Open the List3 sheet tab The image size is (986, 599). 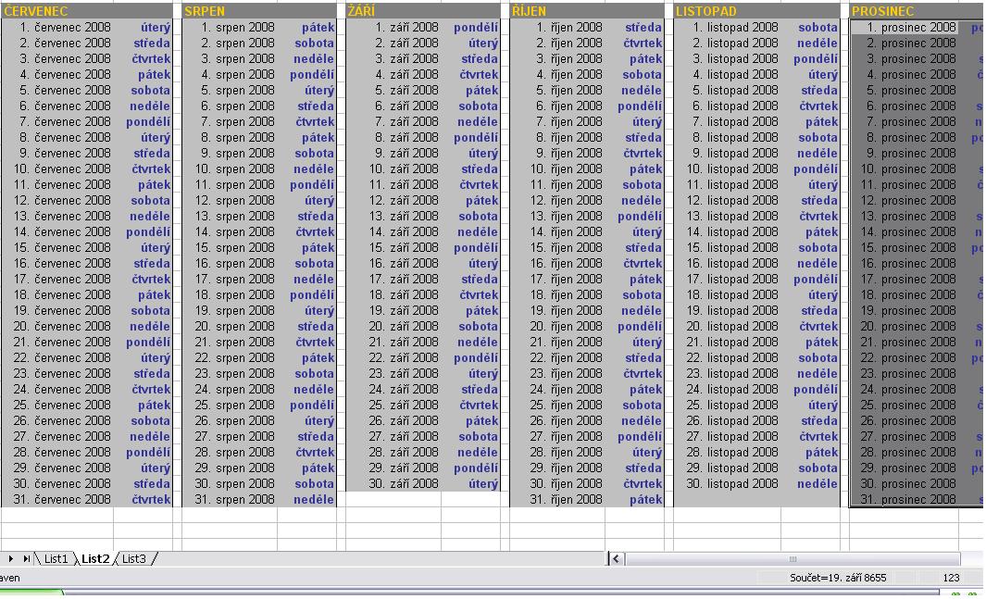click(134, 559)
